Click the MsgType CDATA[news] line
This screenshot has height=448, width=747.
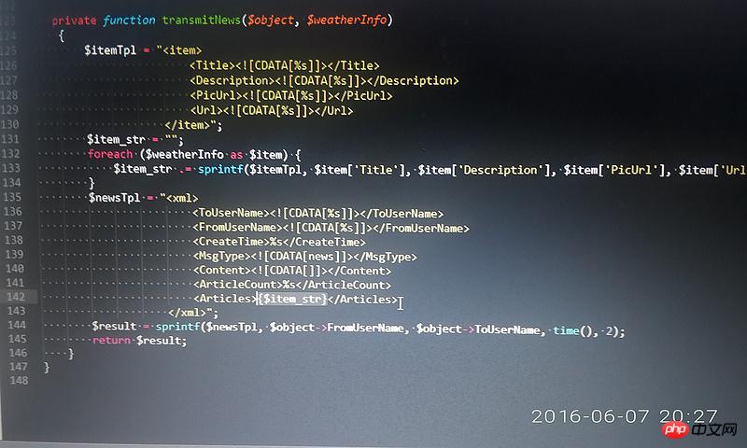[x=305, y=257]
